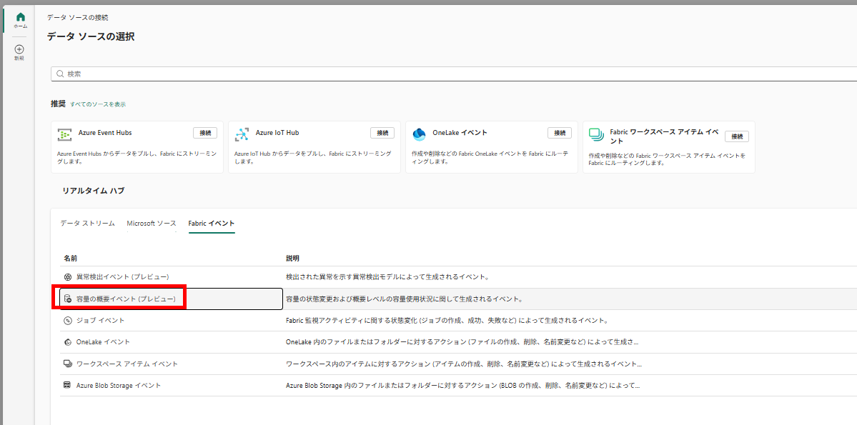The image size is (857, 425).
Task: Select 異常検出イベント (プレビュー) row name
Action: (x=122, y=277)
